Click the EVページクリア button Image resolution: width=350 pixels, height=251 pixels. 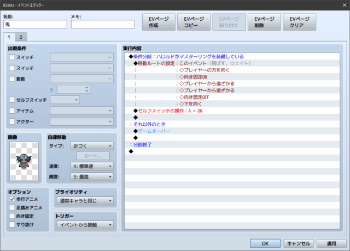(x=299, y=22)
